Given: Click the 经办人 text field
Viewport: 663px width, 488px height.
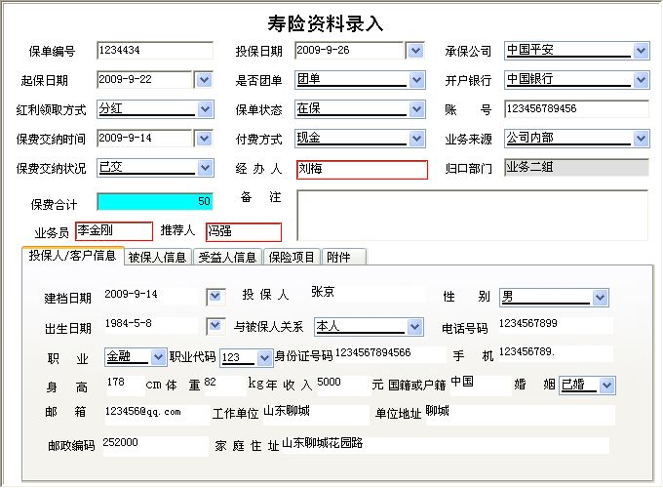Looking at the screenshot, I should point(361,170).
